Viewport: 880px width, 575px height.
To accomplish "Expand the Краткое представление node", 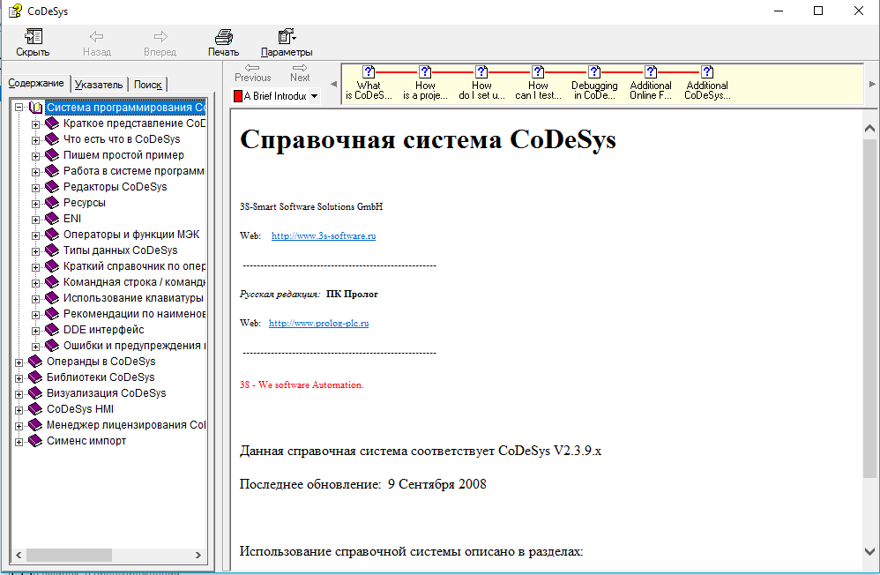I will 35,124.
